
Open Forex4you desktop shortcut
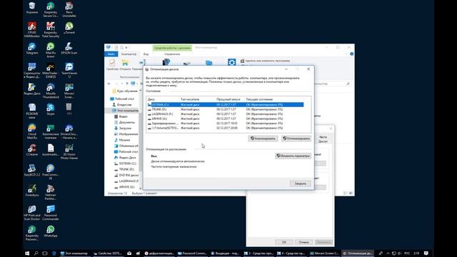click(32, 191)
